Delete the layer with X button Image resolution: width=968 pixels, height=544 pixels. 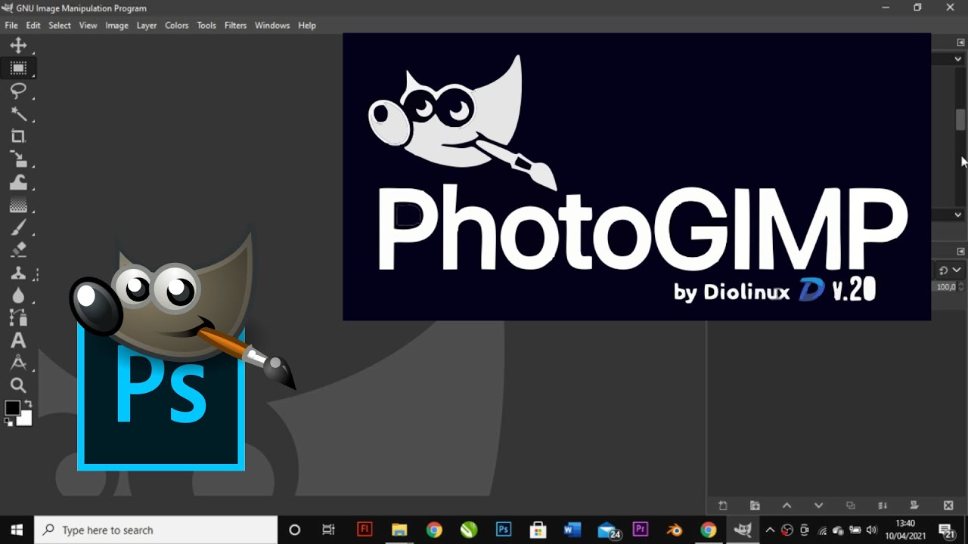(948, 505)
